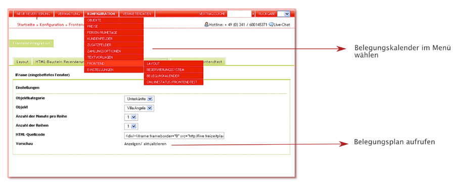The height and width of the screenshot is (185, 455).
Task: Open the Neue Reservierung menu
Action: 33,14
